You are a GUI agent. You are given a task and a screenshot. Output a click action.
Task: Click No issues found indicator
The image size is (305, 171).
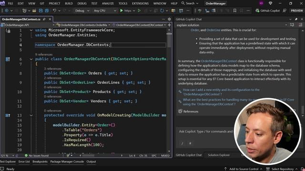pyautogui.click(x=37, y=155)
